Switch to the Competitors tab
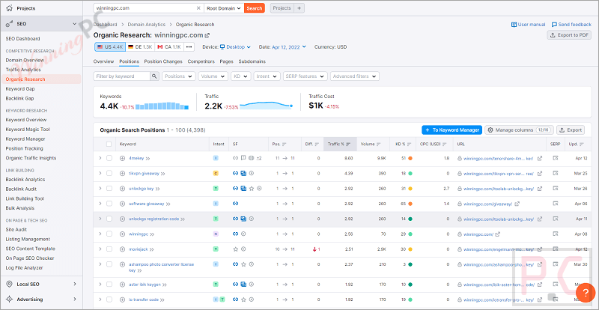 [201, 61]
